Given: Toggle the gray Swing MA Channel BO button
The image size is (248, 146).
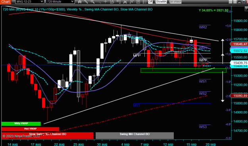Looking at the screenshot, I should point(135,136).
